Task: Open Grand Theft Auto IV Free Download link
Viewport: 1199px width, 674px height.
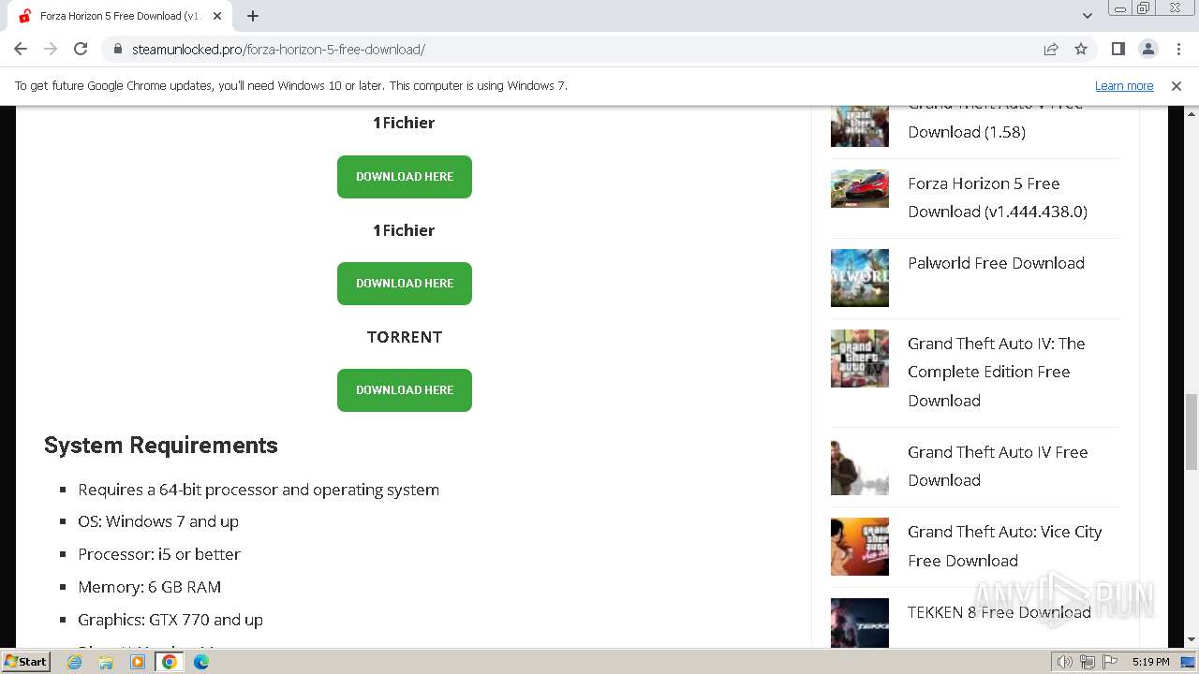Action: (998, 465)
